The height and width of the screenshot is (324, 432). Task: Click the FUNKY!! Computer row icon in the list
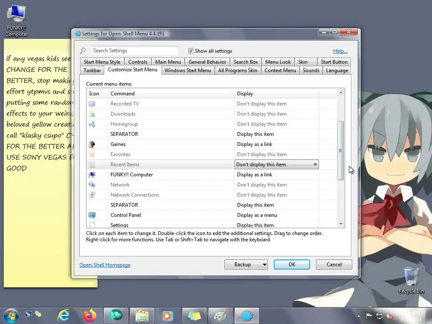pyautogui.click(x=92, y=175)
